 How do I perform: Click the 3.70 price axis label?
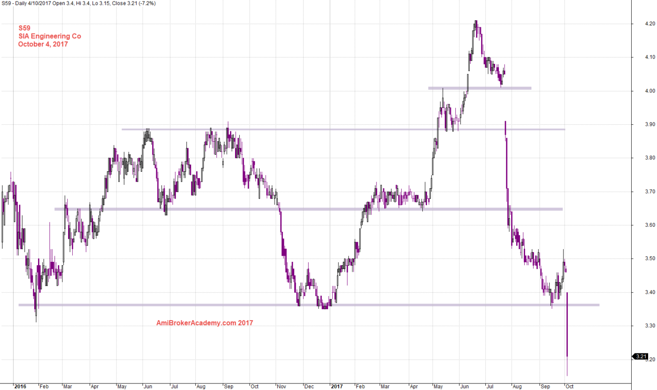(x=649, y=192)
